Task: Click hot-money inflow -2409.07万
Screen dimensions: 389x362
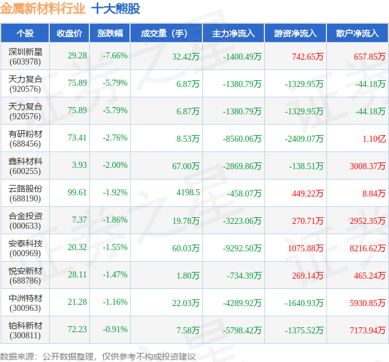Action: tap(304, 139)
